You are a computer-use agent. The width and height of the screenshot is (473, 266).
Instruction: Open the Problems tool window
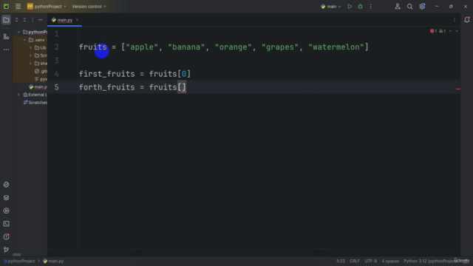(x=6, y=236)
